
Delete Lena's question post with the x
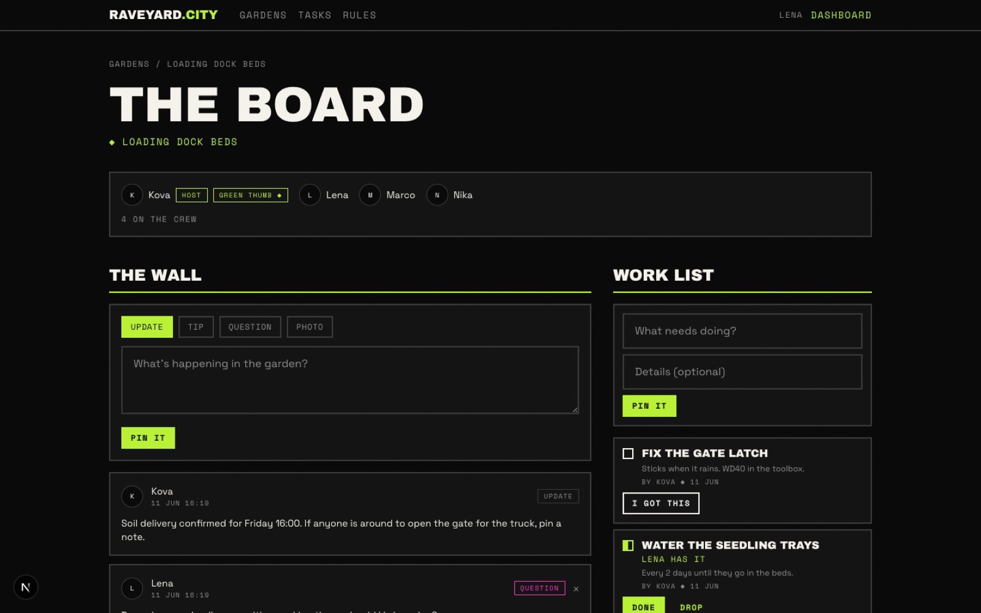[x=576, y=589]
